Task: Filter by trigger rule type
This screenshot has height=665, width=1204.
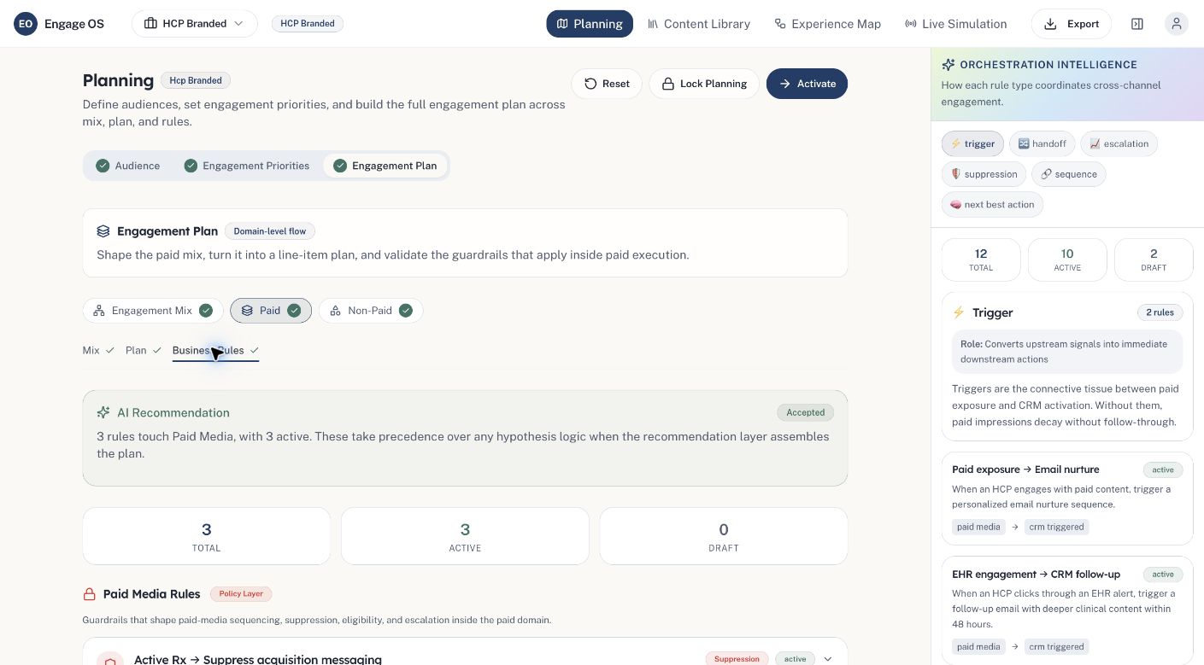Action: [x=972, y=143]
